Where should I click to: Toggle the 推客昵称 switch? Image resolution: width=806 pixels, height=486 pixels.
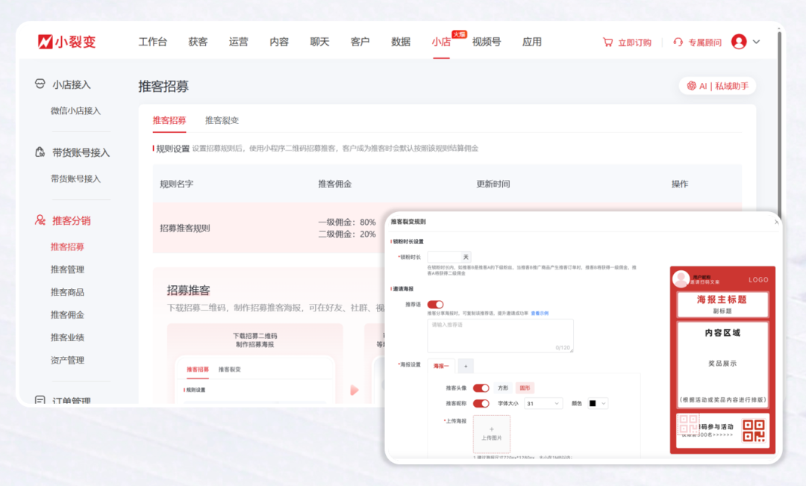point(479,403)
